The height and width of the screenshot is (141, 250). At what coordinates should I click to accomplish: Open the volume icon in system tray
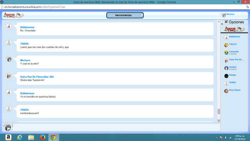tap(225, 137)
